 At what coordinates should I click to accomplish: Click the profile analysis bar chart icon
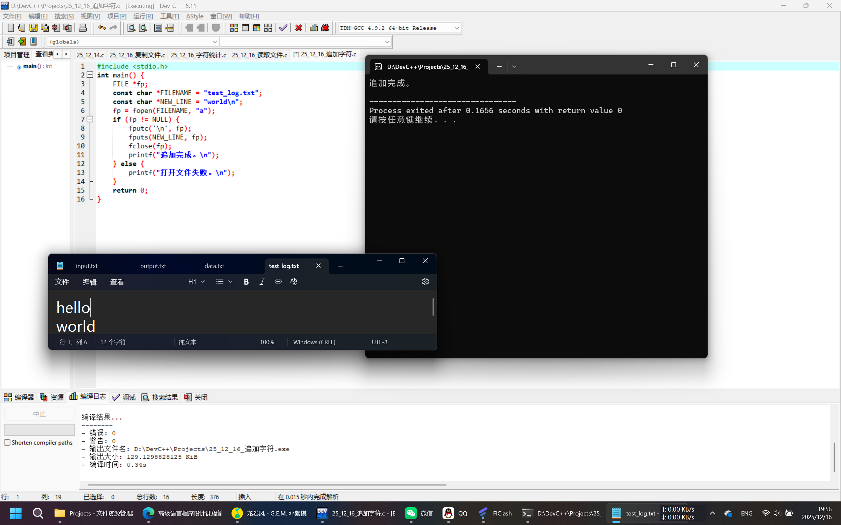tap(313, 28)
